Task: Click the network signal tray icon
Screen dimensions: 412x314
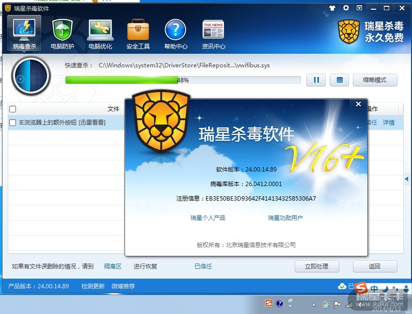Action: coord(349,305)
